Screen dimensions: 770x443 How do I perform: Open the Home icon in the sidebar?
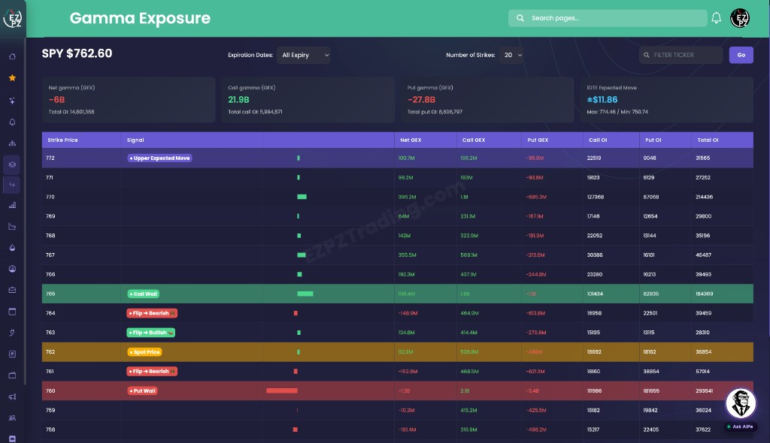coord(12,56)
